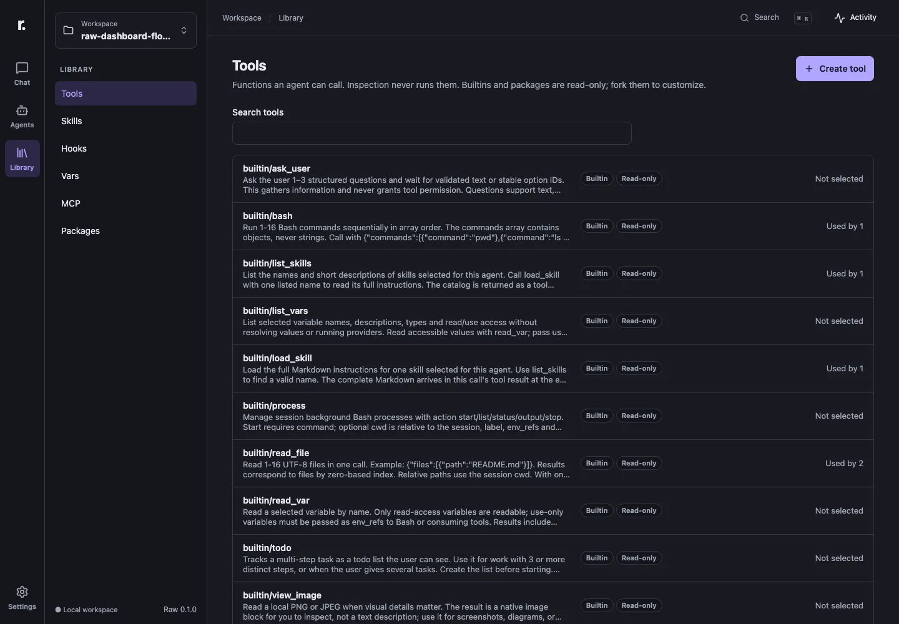Open the builtin/view_image tool

tap(553, 603)
